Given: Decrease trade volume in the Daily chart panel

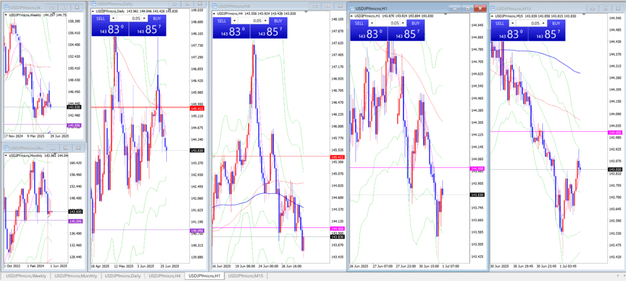Looking at the screenshot, I should click(113, 18).
